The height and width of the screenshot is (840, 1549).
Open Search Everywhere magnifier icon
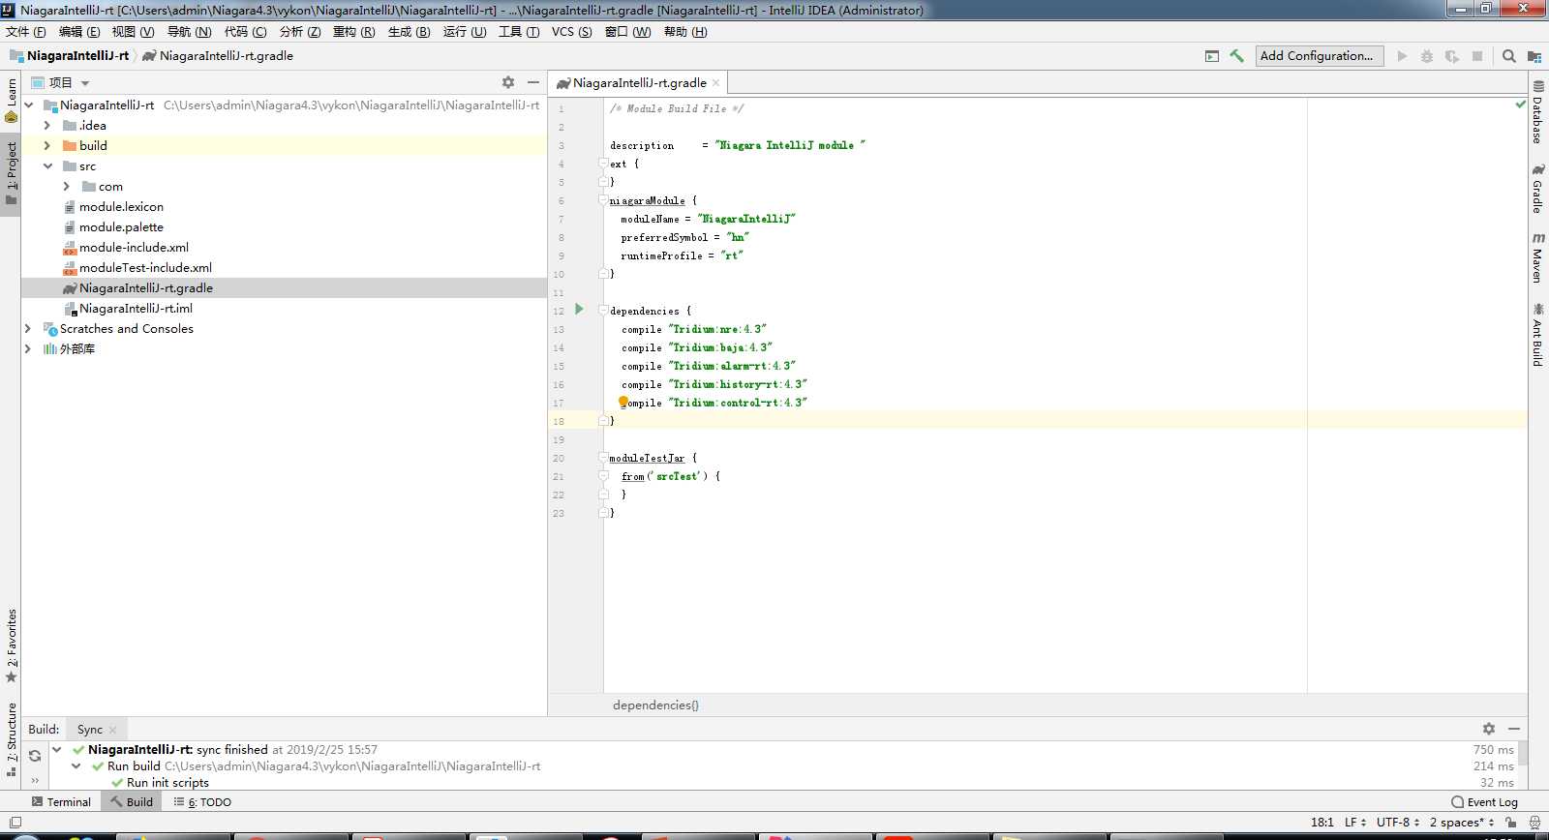point(1508,56)
